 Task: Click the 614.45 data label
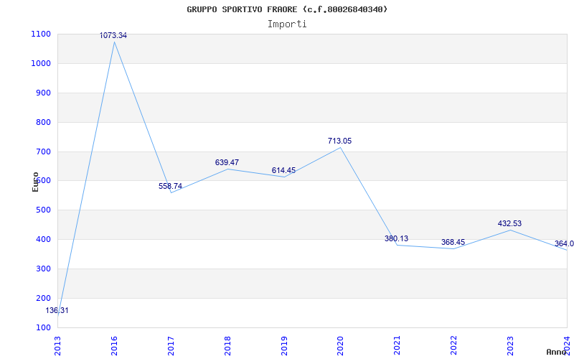click(x=283, y=170)
